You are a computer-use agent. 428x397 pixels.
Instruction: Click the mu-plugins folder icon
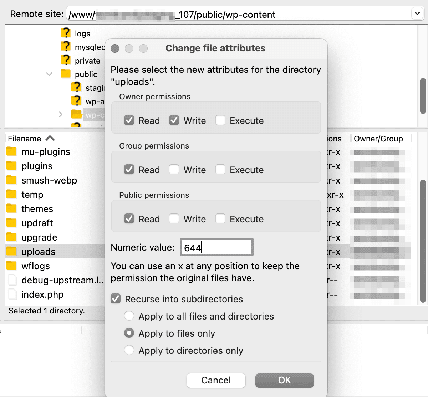(x=12, y=152)
